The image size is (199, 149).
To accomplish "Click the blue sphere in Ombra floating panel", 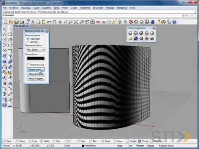I will click(x=136, y=38).
